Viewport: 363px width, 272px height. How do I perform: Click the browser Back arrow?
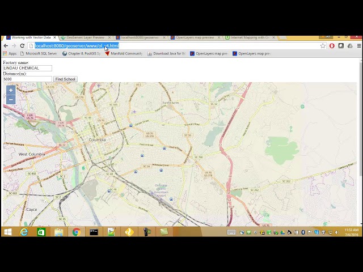tap(6, 46)
